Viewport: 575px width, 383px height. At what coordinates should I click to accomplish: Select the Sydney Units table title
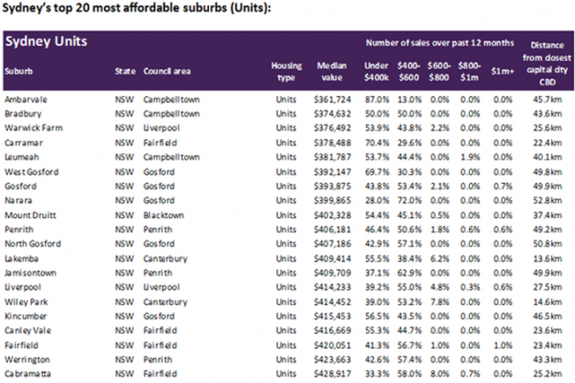pyautogui.click(x=46, y=41)
